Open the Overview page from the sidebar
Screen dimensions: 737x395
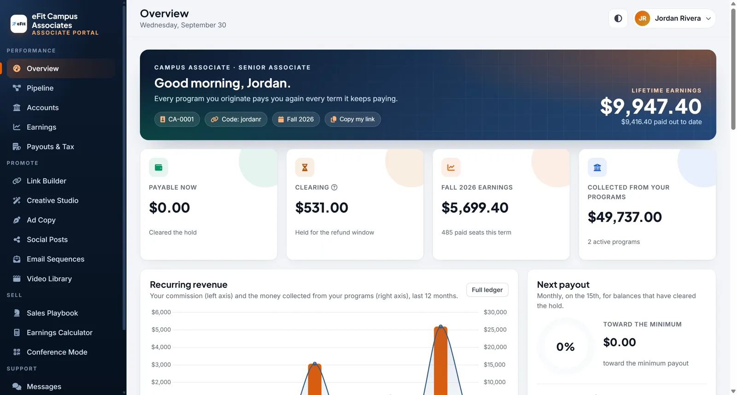click(x=61, y=69)
